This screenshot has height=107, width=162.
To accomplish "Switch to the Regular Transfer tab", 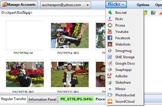I will click(x=14, y=99).
